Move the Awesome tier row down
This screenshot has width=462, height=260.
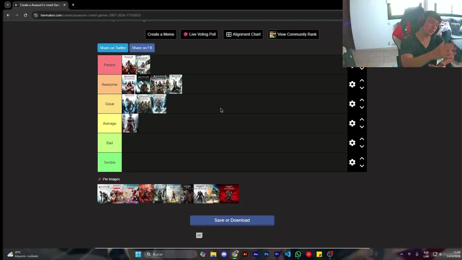(x=362, y=88)
